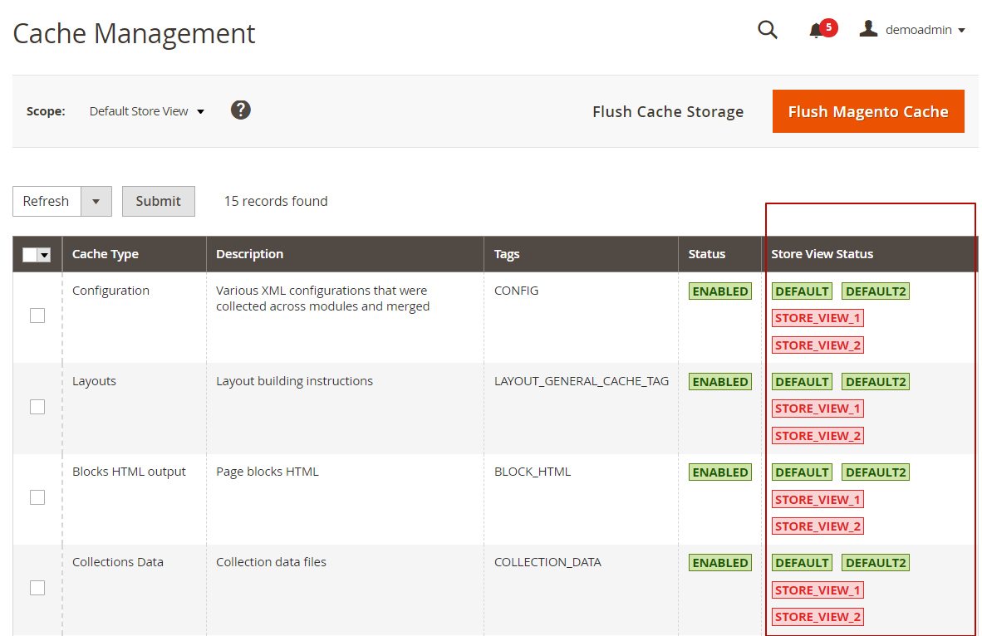Tick the Layouts row checkbox
Image resolution: width=982 pixels, height=636 pixels.
click(x=37, y=407)
